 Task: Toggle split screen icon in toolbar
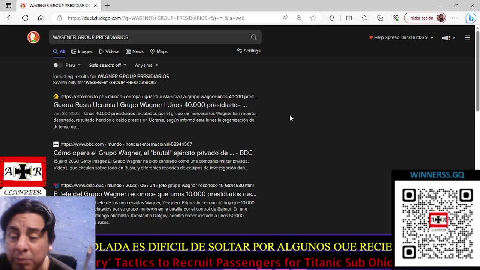(x=349, y=18)
